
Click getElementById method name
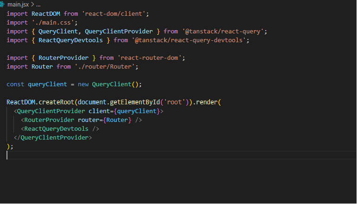click(x=135, y=102)
